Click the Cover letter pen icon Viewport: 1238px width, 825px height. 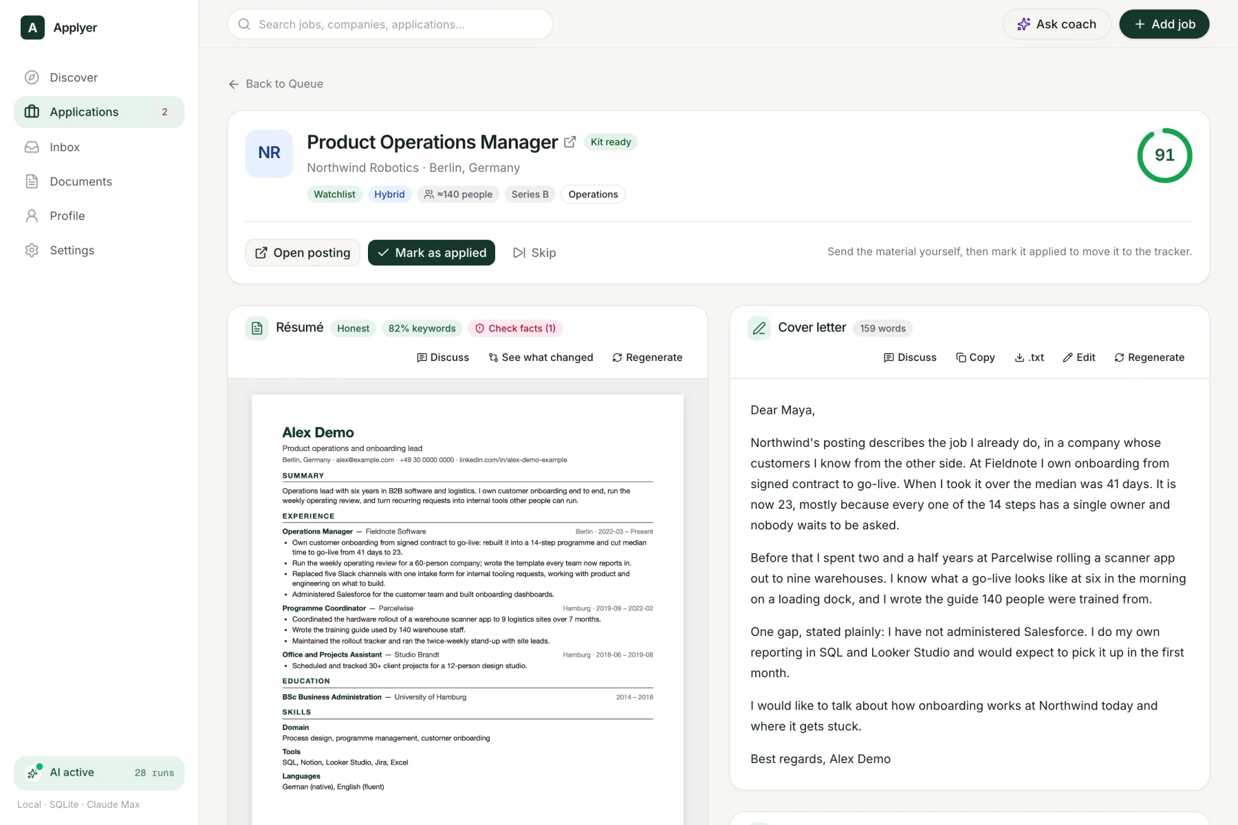759,329
